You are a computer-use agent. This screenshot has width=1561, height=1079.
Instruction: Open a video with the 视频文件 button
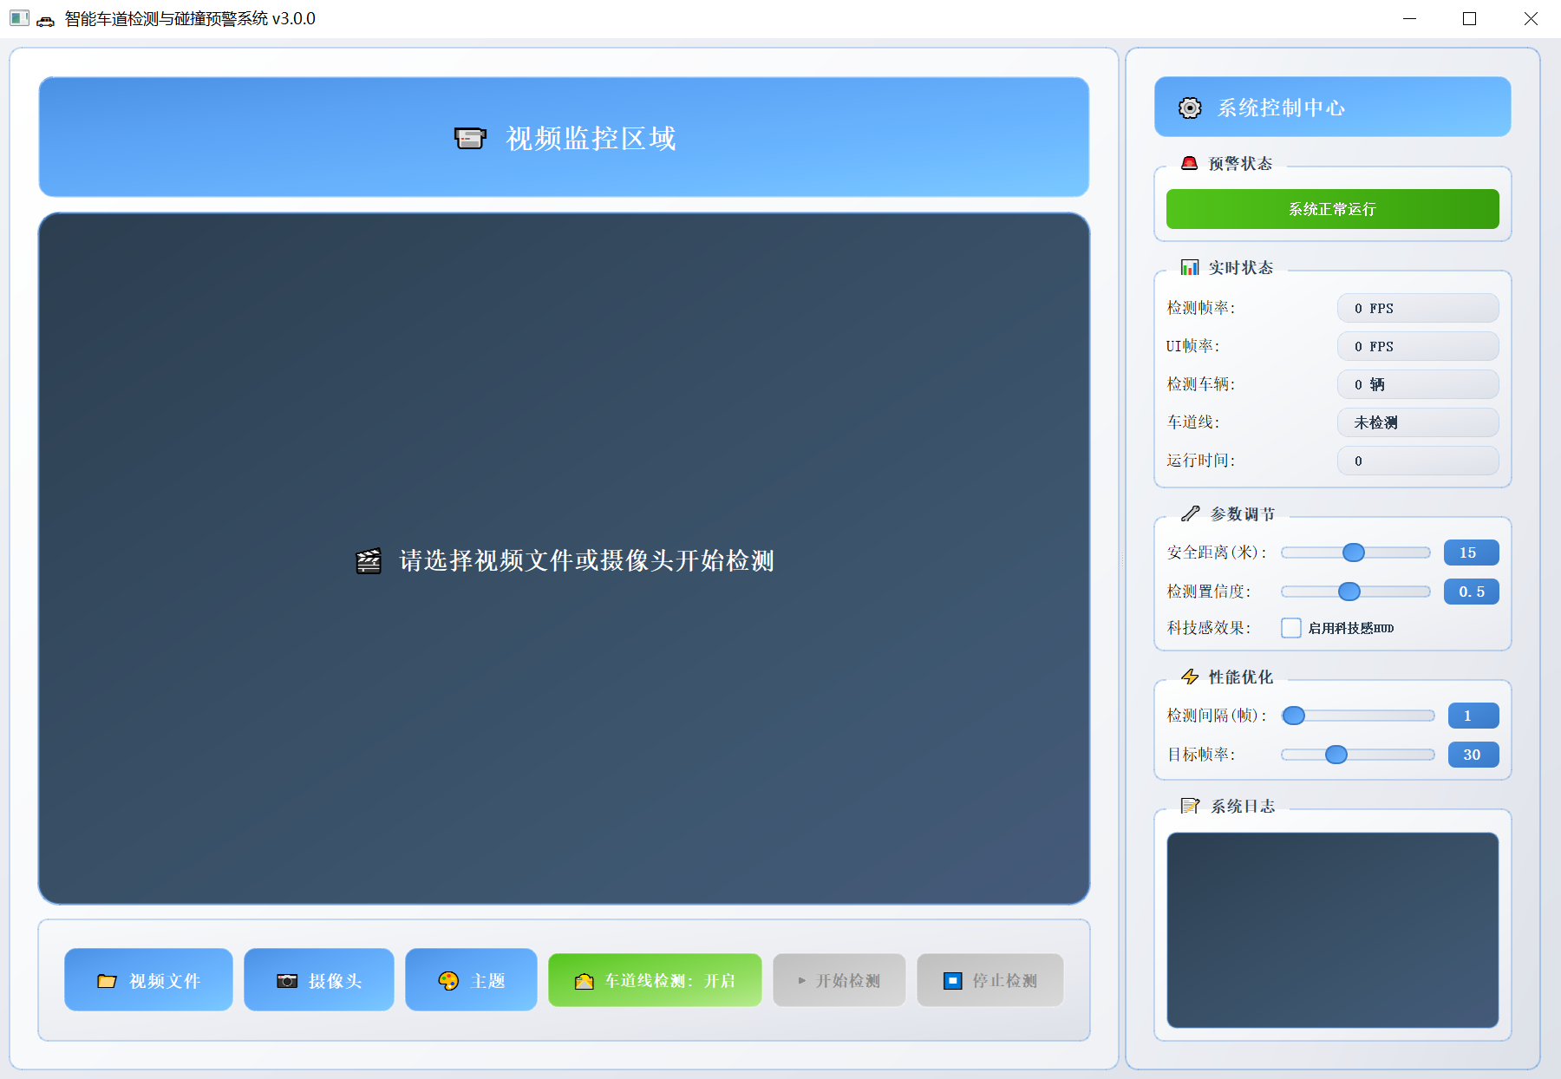[x=148, y=979]
